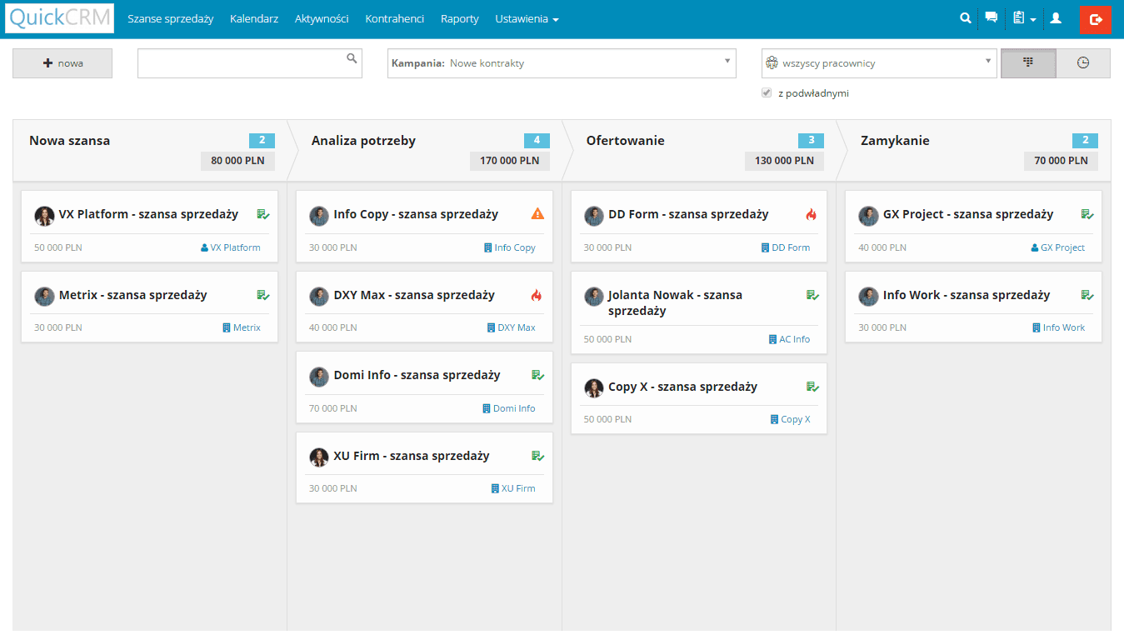Click flame icon on DD Form card
Viewport: 1124px width, 640px height.
[x=812, y=214]
